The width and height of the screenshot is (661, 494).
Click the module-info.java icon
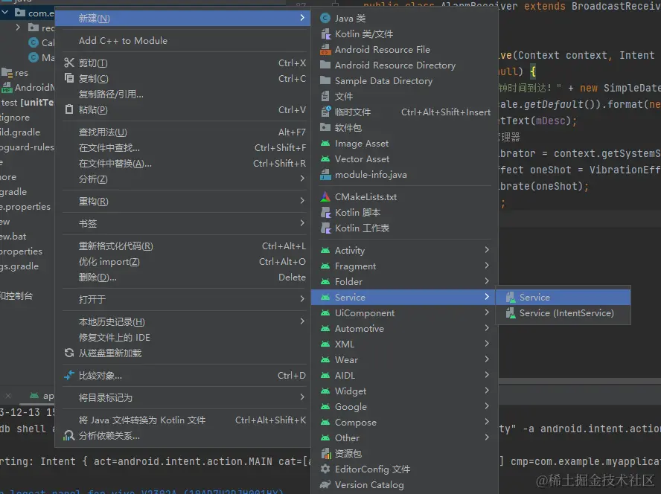point(325,175)
